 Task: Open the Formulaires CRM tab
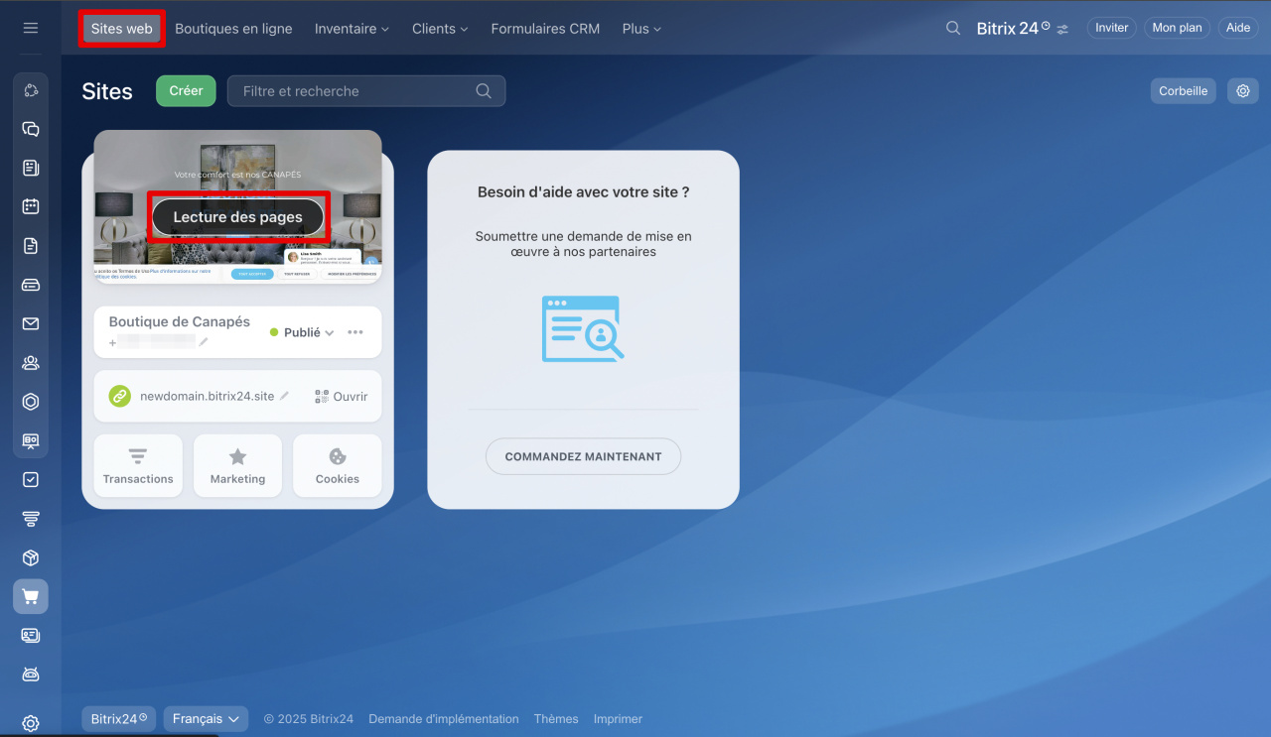(x=545, y=29)
